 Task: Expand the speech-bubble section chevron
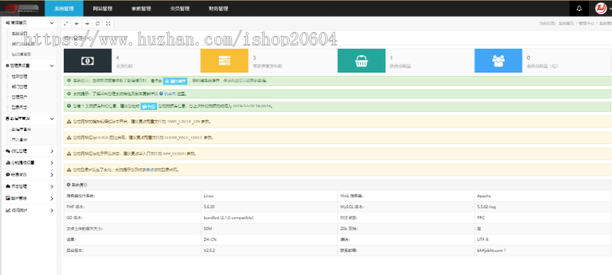click(x=52, y=175)
